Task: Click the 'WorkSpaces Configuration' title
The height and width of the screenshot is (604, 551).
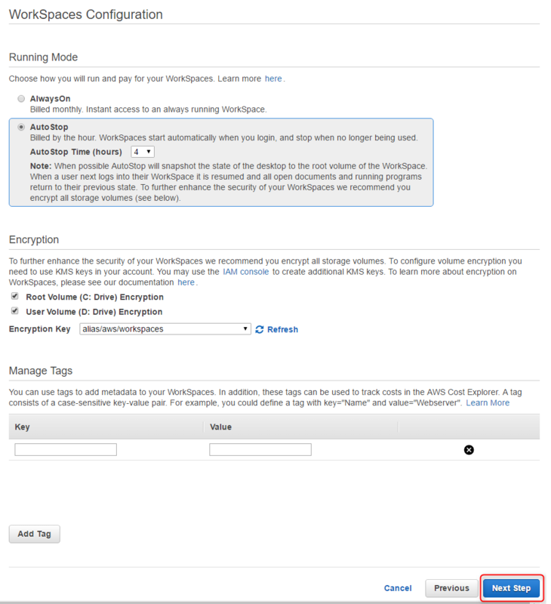Action: 86,14
